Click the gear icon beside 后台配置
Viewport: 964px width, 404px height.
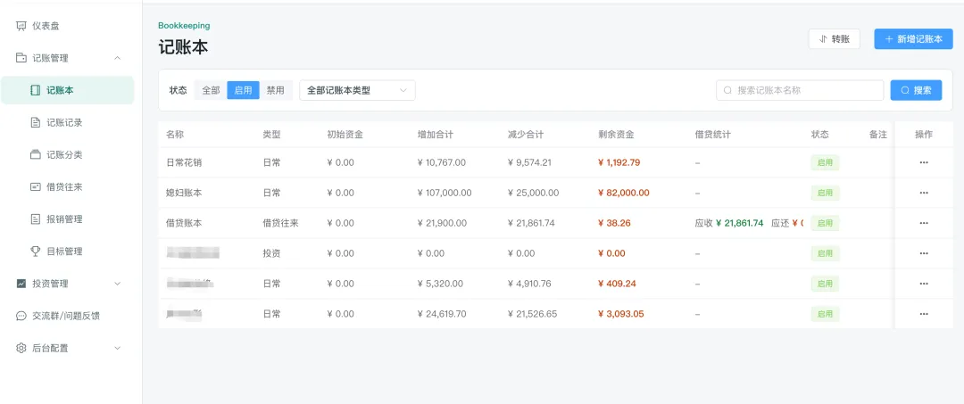pos(21,348)
